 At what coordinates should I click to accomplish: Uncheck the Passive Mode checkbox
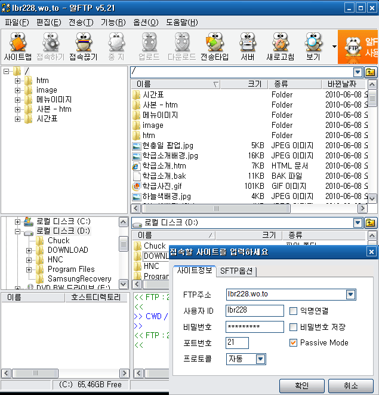tap(293, 343)
